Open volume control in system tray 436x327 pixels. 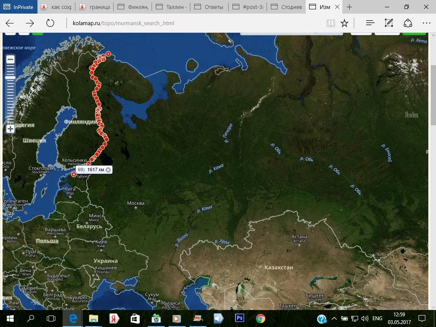click(364, 318)
